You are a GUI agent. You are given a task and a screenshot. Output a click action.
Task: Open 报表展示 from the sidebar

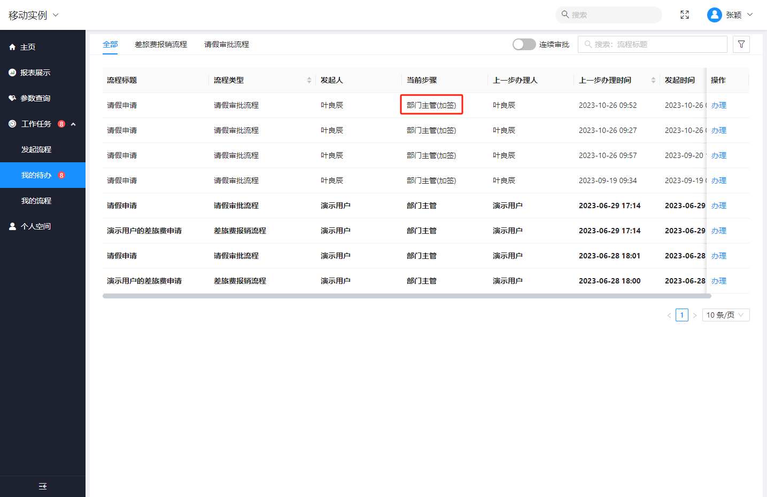pyautogui.click(x=35, y=73)
